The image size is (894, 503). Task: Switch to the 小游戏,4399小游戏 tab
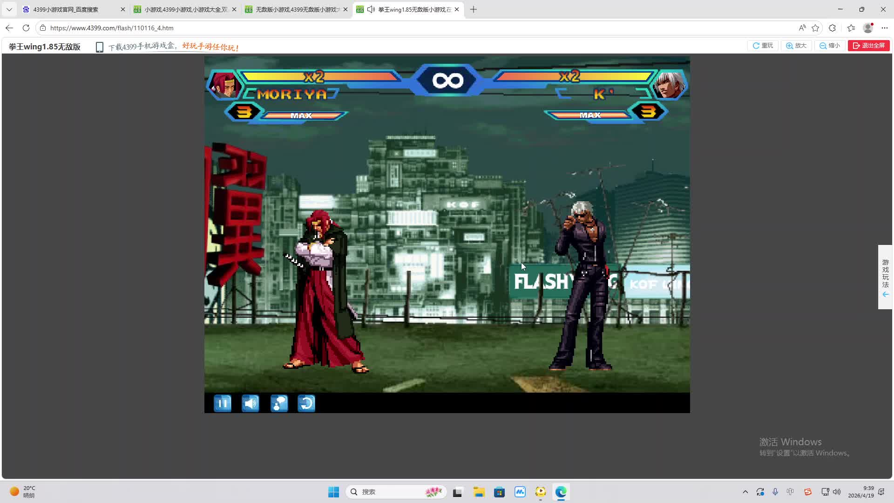[185, 9]
